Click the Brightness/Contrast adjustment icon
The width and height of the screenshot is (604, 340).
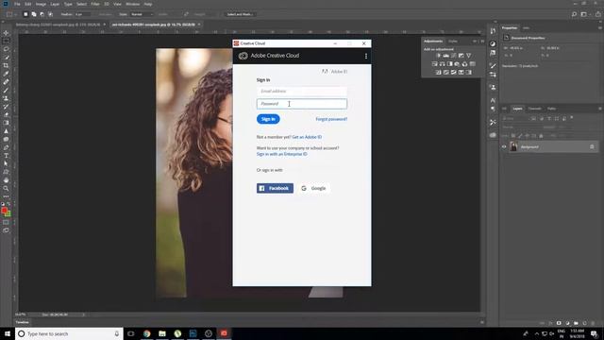point(438,56)
